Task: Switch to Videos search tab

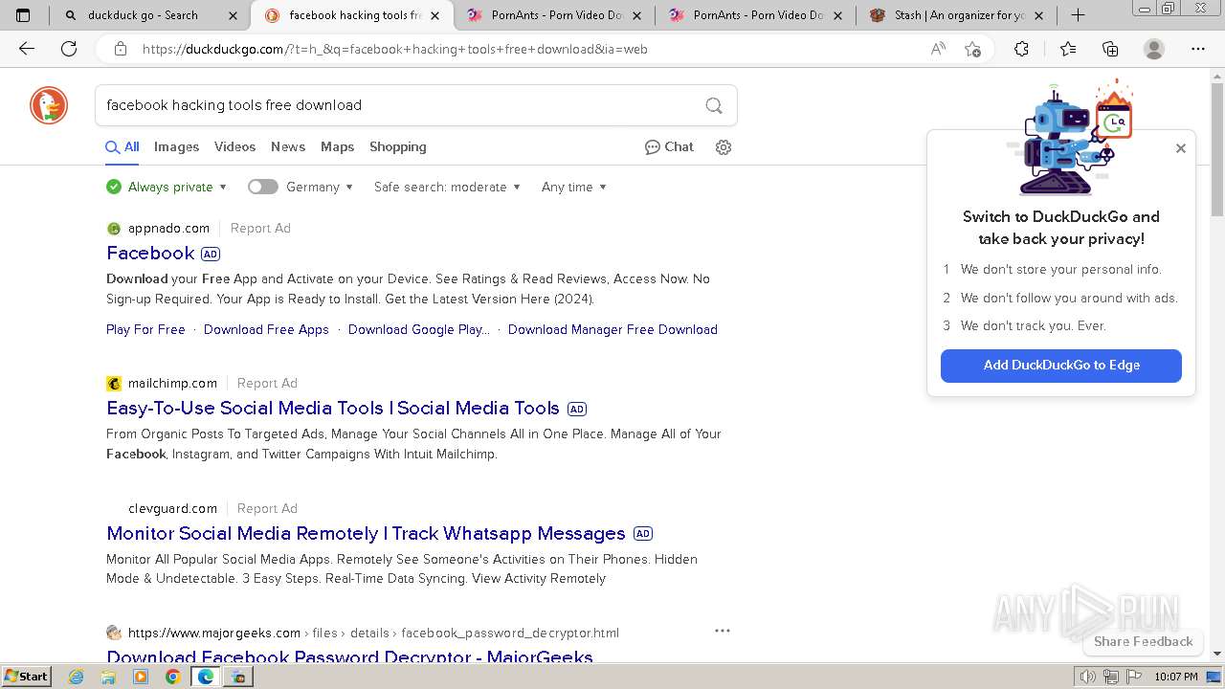Action: tap(234, 147)
